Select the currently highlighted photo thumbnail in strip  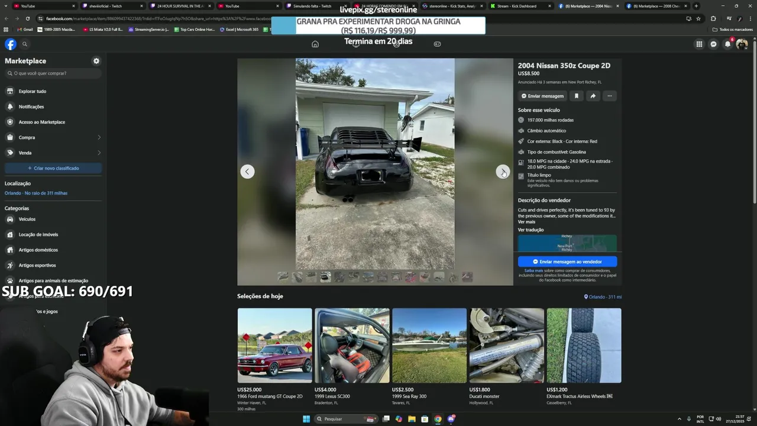tap(325, 276)
